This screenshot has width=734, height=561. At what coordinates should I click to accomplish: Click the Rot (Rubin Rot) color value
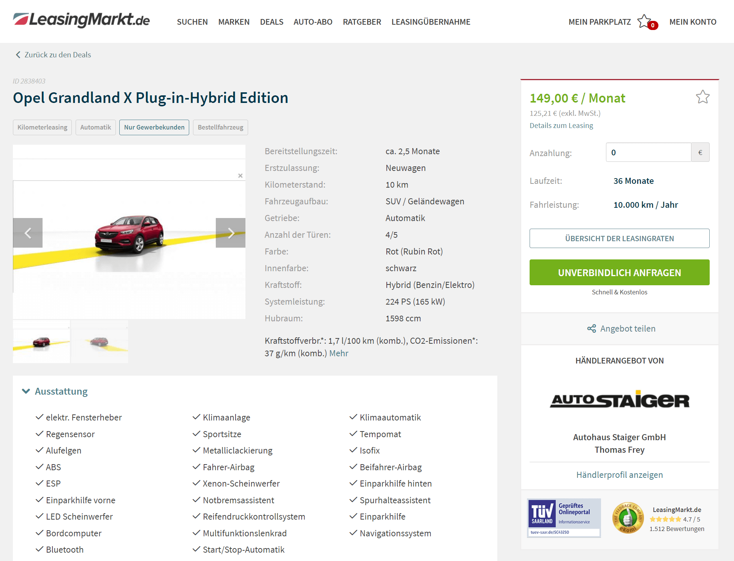coord(414,251)
